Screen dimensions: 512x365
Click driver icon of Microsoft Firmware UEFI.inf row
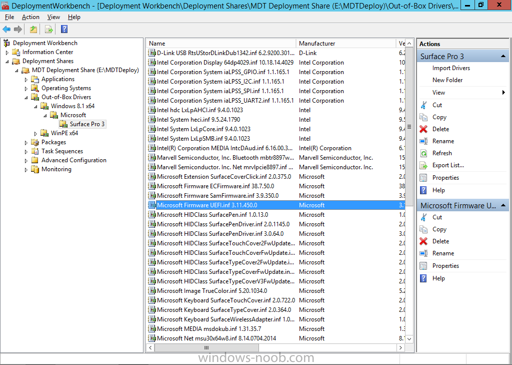[x=152, y=205]
